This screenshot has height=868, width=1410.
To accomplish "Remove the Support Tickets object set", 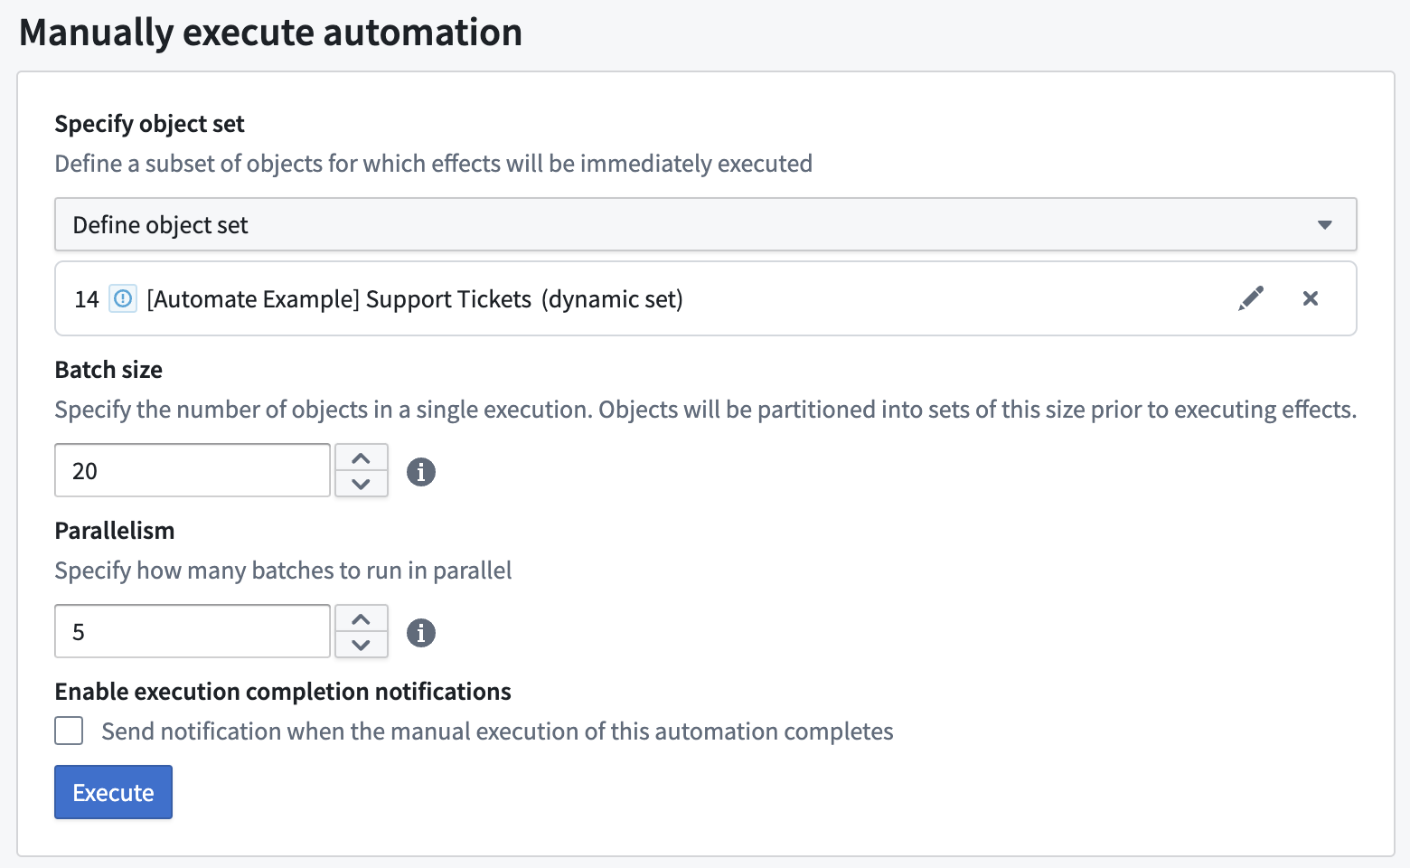I will point(1311,298).
